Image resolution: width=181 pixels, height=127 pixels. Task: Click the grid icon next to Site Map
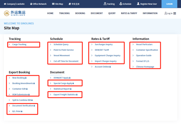click(x=53, y=4)
